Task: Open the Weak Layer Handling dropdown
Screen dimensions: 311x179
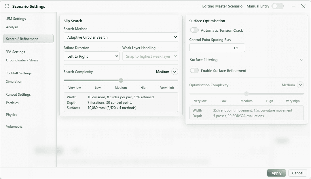Action: click(x=150, y=56)
